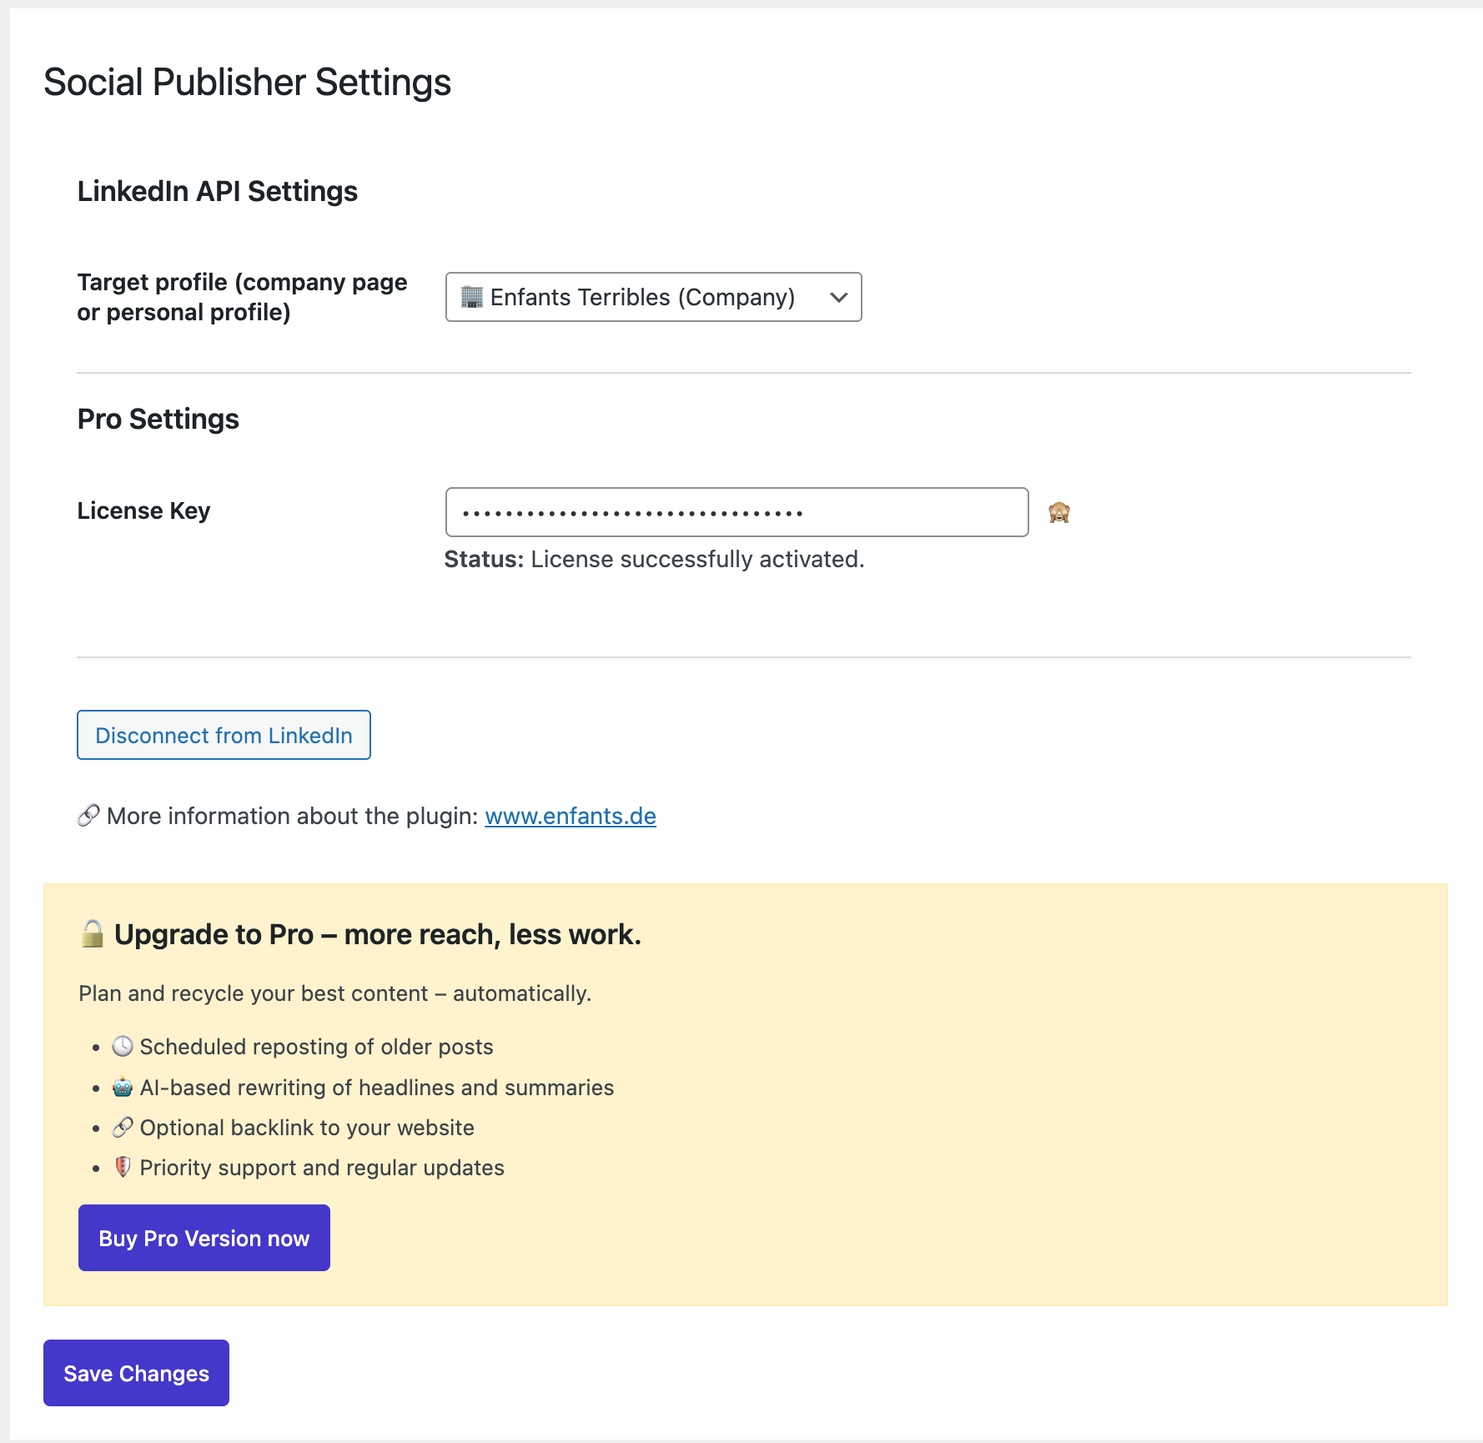Click the lock icon in Upgrade banner

click(x=92, y=933)
